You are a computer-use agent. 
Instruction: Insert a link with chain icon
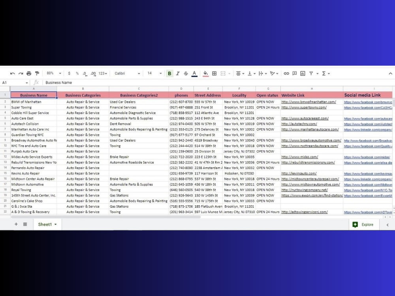[x=286, y=73]
